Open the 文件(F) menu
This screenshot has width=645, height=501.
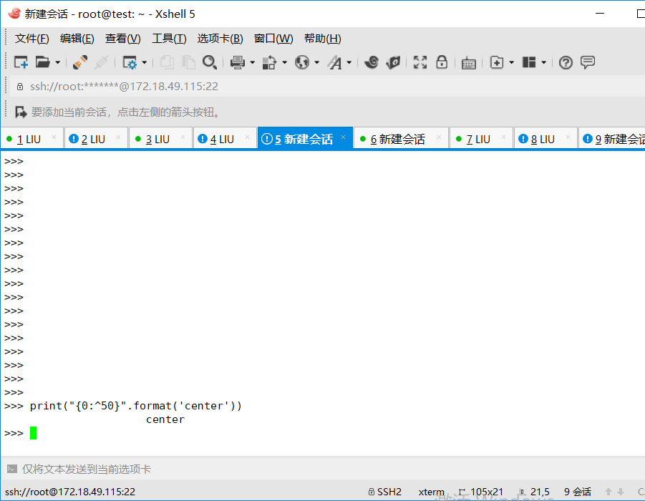(31, 39)
